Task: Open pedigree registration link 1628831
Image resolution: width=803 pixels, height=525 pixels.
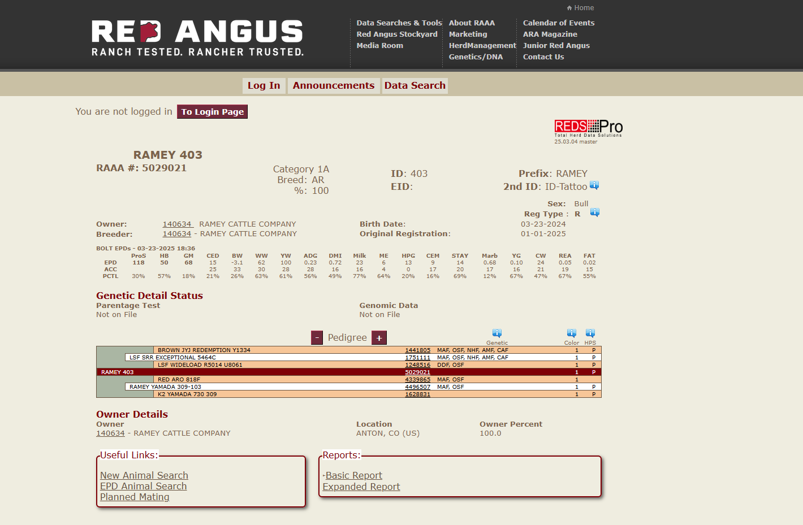Action: point(417,394)
